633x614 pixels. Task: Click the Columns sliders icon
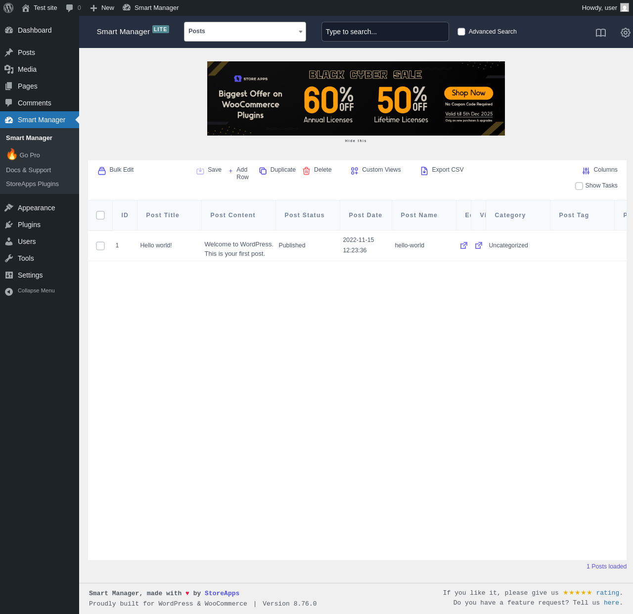click(586, 171)
